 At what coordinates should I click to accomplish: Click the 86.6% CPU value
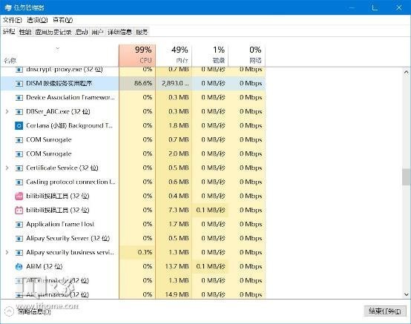(143, 83)
